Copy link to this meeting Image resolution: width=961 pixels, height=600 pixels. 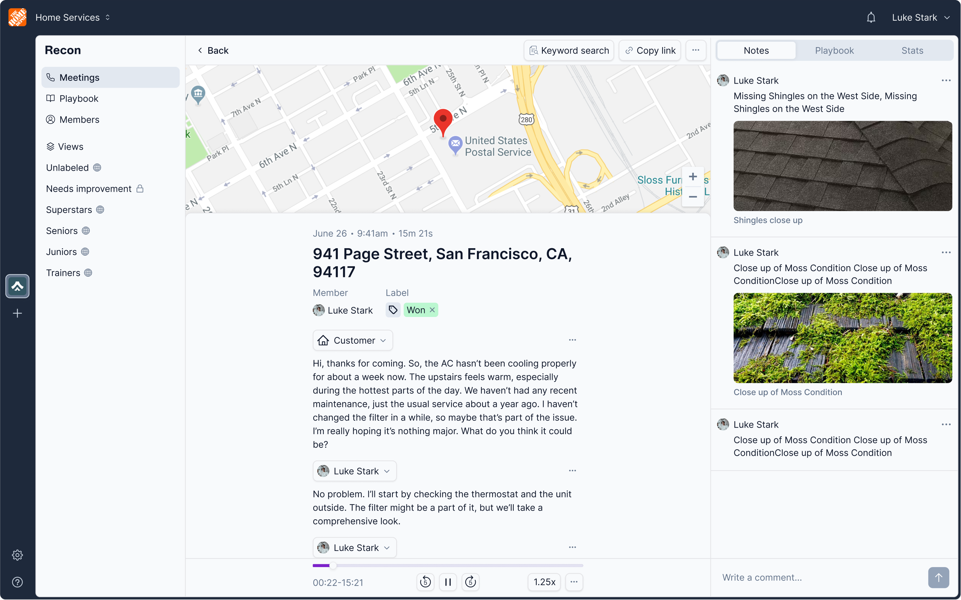649,50
